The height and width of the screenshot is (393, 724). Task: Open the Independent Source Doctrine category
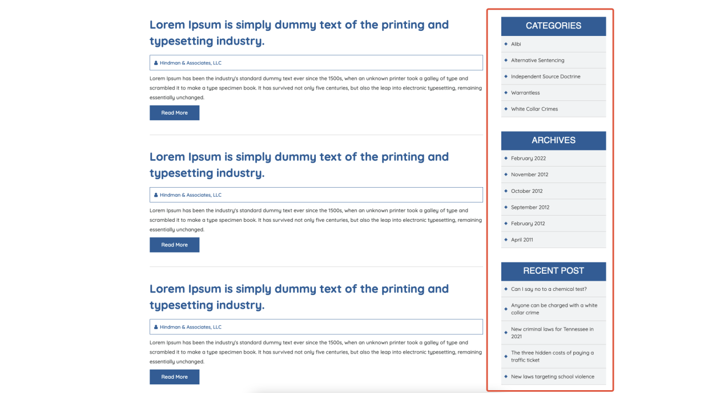546,76
